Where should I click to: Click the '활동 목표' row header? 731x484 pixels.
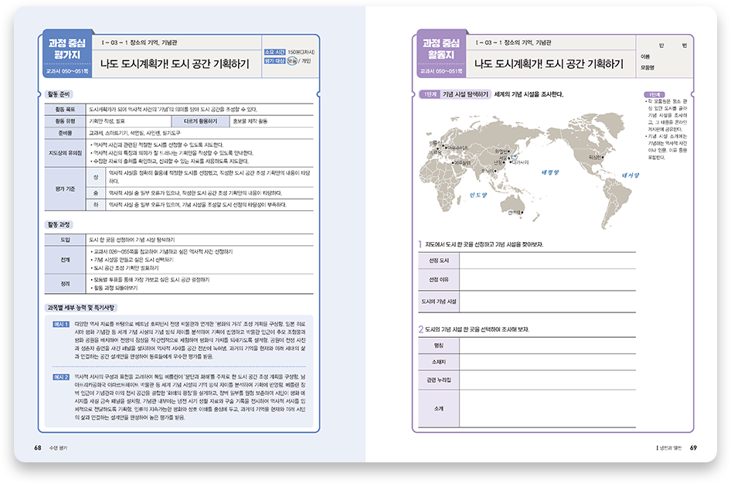tap(65, 110)
